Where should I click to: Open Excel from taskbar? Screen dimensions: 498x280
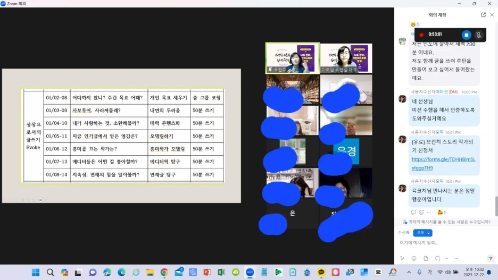(221, 273)
